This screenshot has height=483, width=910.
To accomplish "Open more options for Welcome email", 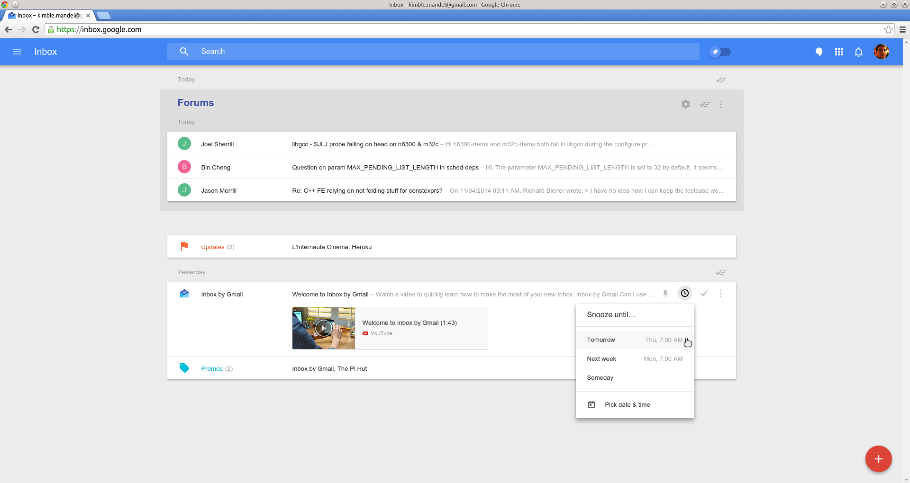I will (720, 294).
